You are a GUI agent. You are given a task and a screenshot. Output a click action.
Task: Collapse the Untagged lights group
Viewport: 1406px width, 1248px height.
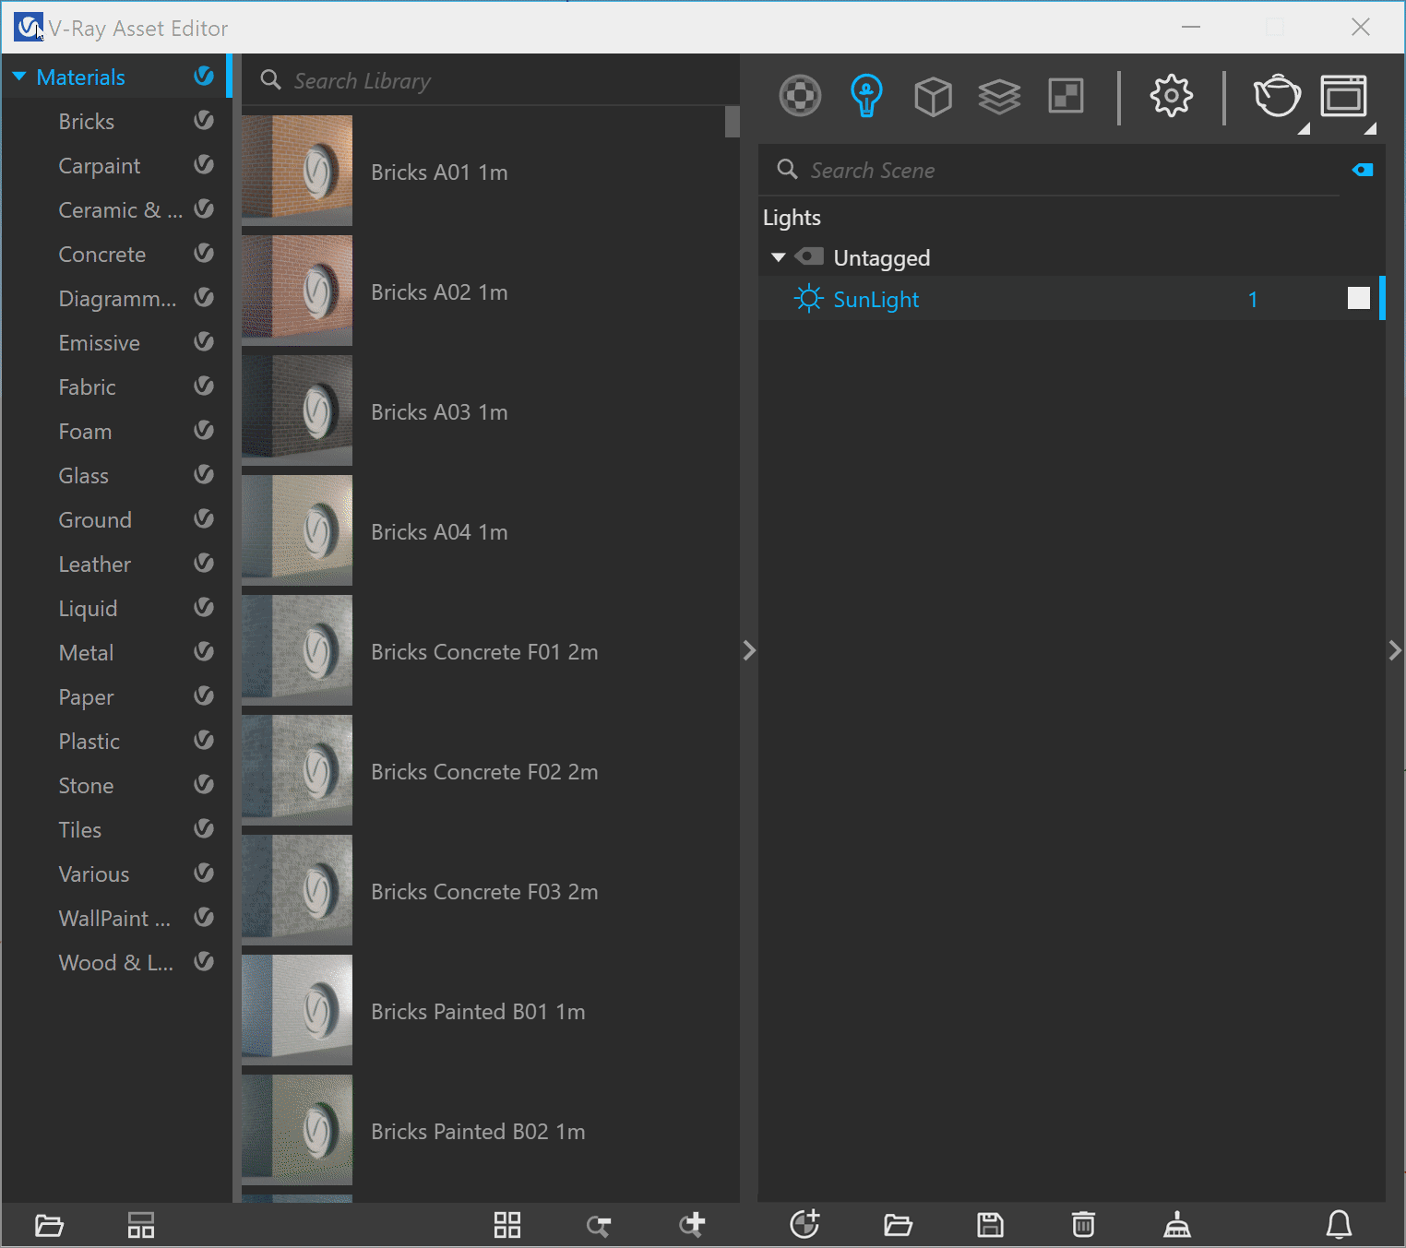(x=778, y=257)
